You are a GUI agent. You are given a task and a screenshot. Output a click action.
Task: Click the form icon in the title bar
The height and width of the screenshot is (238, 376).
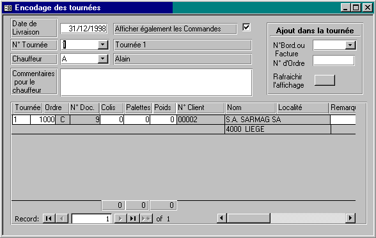[8, 8]
